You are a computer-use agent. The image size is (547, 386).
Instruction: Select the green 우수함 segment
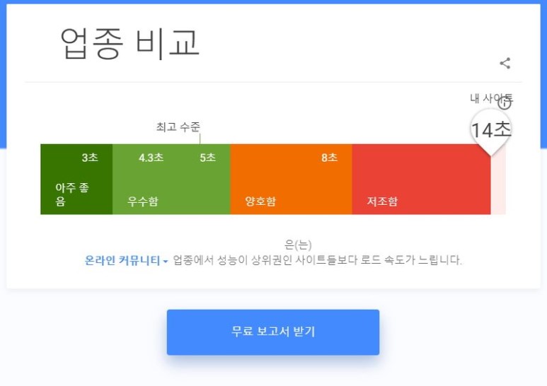[x=171, y=180]
